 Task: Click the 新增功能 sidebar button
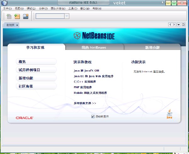click(x=36, y=78)
